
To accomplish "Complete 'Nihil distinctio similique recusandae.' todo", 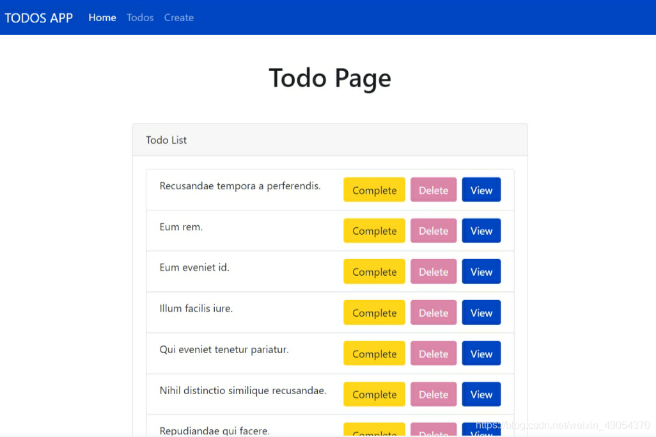I will click(375, 394).
